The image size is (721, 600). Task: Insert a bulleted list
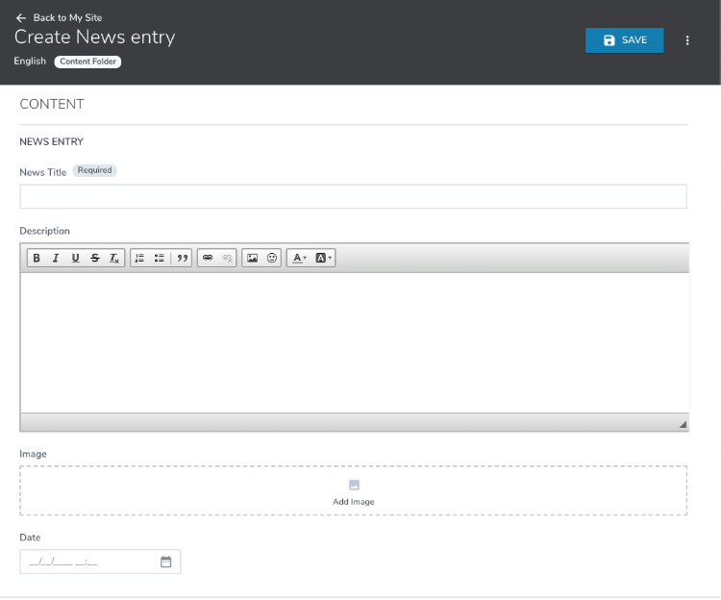pos(159,258)
